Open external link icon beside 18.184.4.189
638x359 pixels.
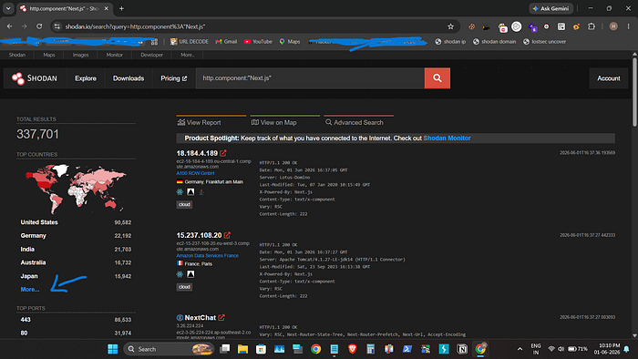click(223, 153)
